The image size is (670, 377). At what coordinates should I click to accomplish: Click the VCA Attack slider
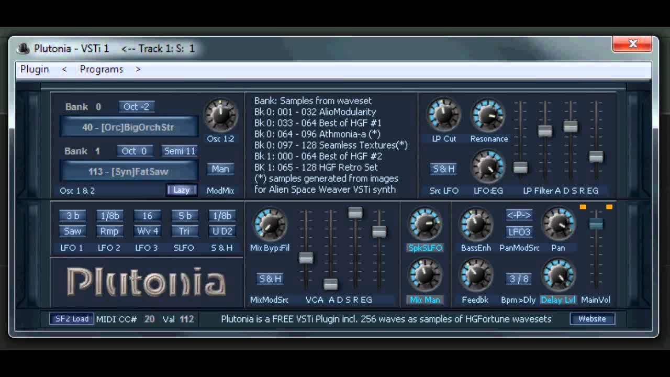[x=306, y=258]
